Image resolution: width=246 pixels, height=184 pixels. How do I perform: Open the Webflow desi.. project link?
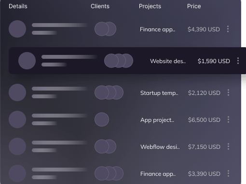160,147
